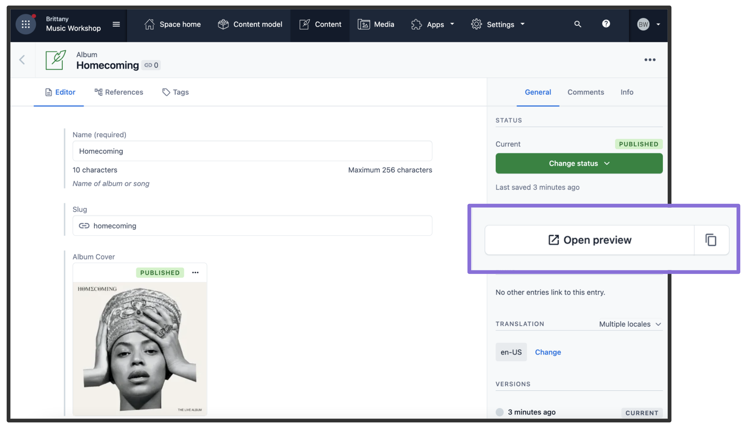Open Album Cover asset three-dot menu
The width and height of the screenshot is (749, 432).
pyautogui.click(x=195, y=272)
